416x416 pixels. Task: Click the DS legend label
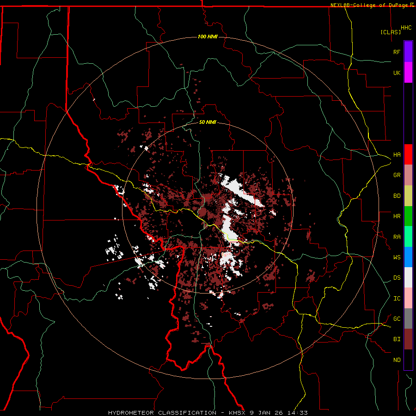click(397, 278)
